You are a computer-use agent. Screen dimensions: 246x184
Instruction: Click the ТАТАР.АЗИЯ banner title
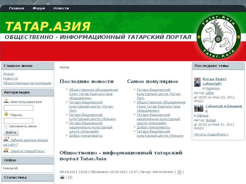(x=48, y=26)
